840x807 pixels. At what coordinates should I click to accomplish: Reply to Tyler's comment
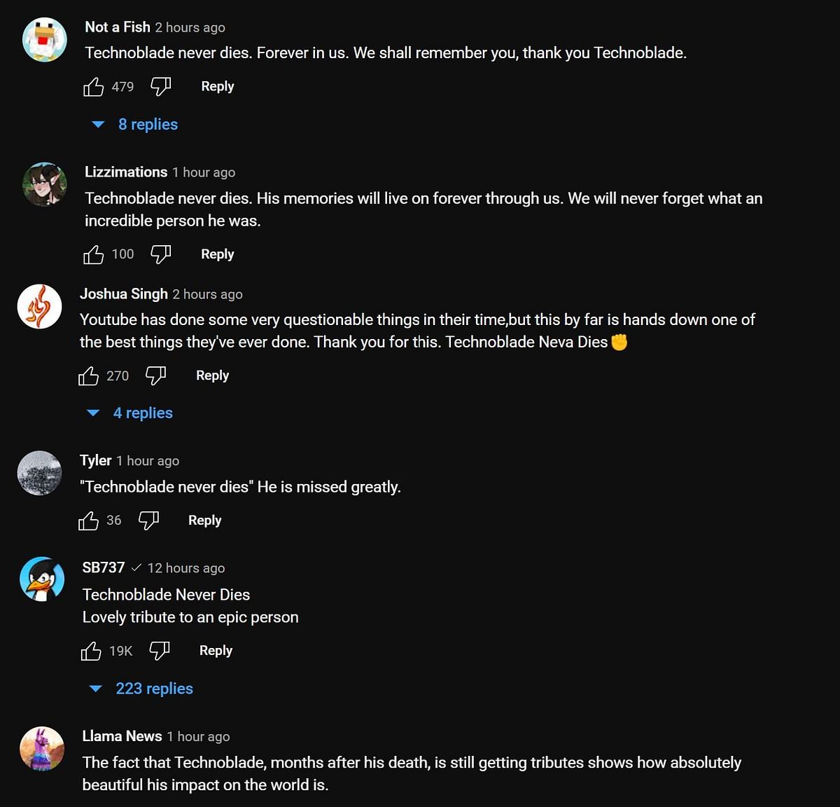click(x=204, y=520)
